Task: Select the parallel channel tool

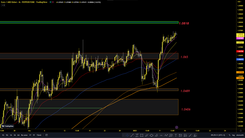Action: click(156, 135)
